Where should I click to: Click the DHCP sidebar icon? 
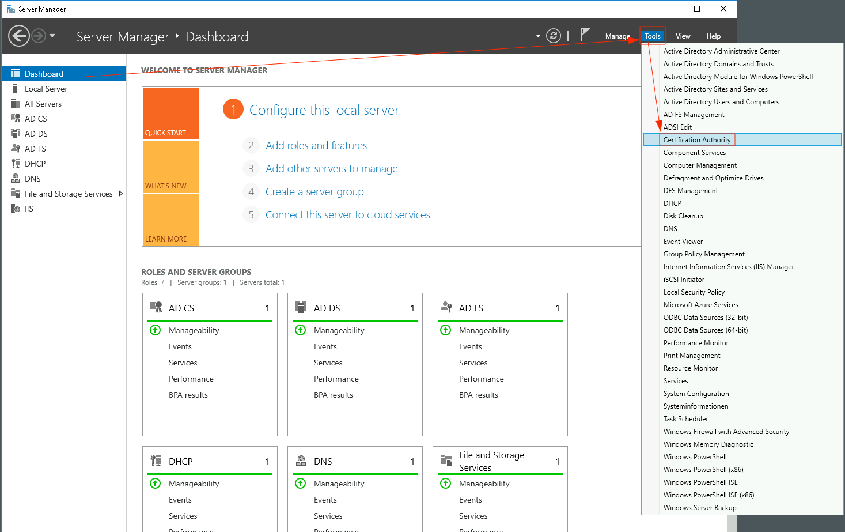(16, 163)
